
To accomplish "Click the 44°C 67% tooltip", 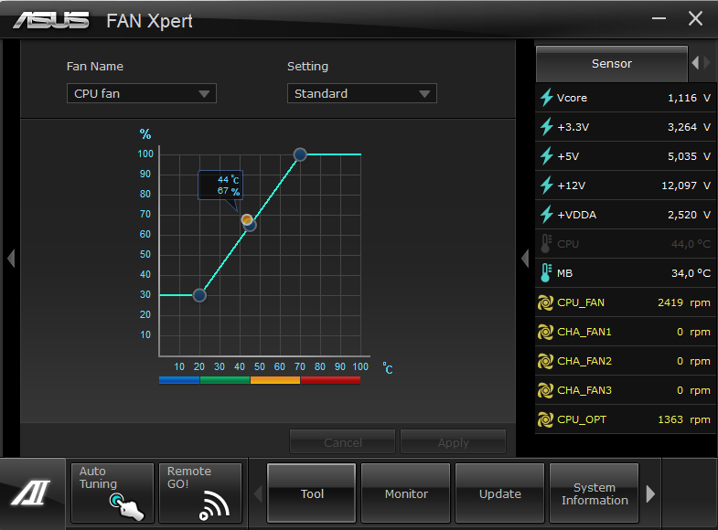I will (x=220, y=185).
